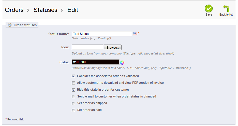Click the Orders breadcrumb

point(14,10)
